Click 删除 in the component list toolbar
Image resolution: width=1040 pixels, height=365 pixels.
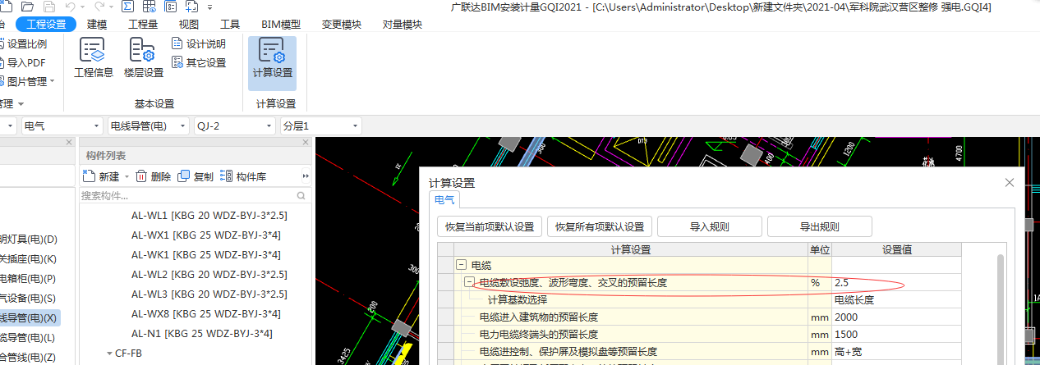click(x=154, y=176)
